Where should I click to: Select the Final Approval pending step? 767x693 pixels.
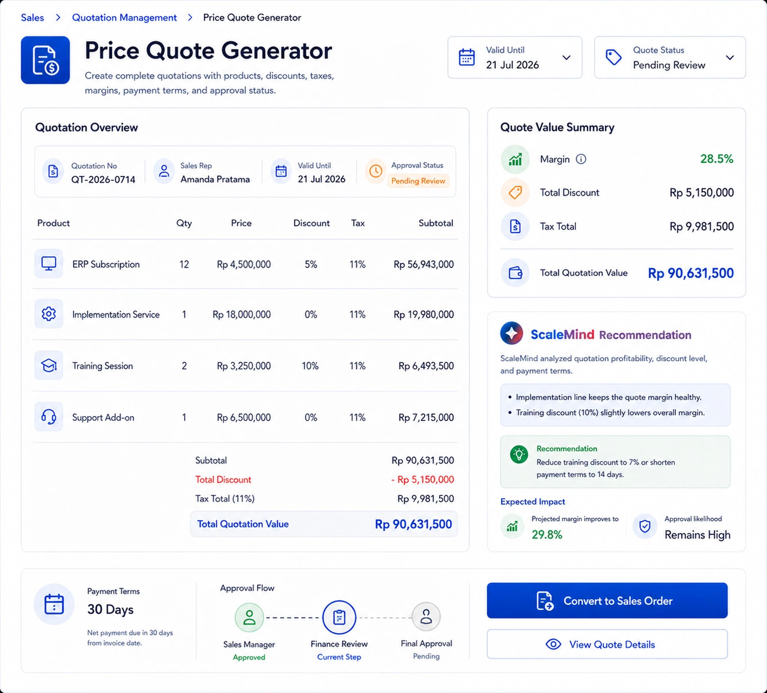pyautogui.click(x=426, y=617)
